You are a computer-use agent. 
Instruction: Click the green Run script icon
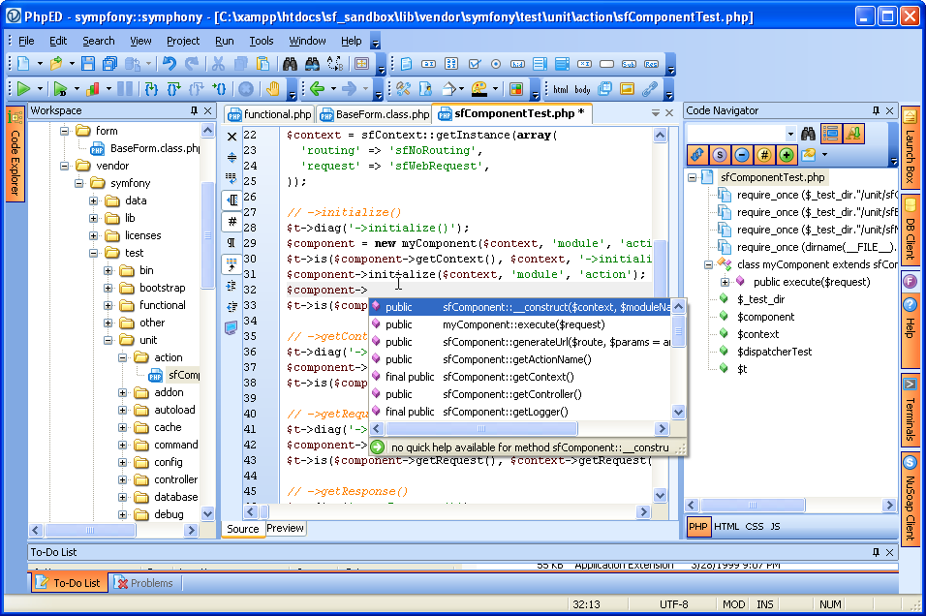[23, 89]
